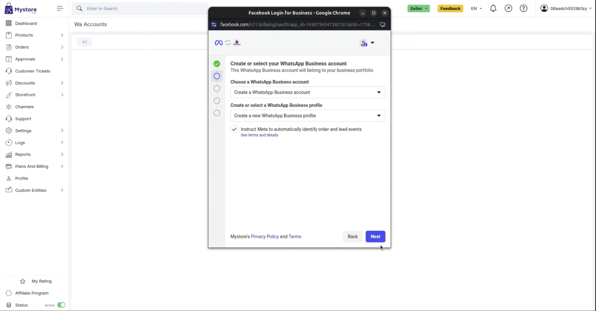
Task: Click the user account avatar icon
Action: [x=544, y=8]
